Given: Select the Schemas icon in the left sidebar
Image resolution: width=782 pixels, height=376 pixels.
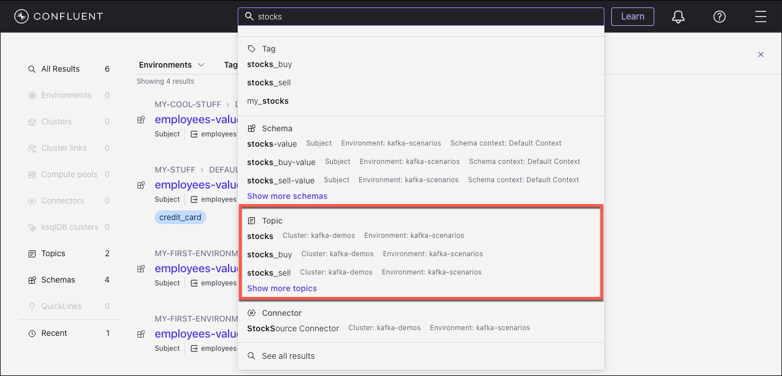Looking at the screenshot, I should 32,280.
